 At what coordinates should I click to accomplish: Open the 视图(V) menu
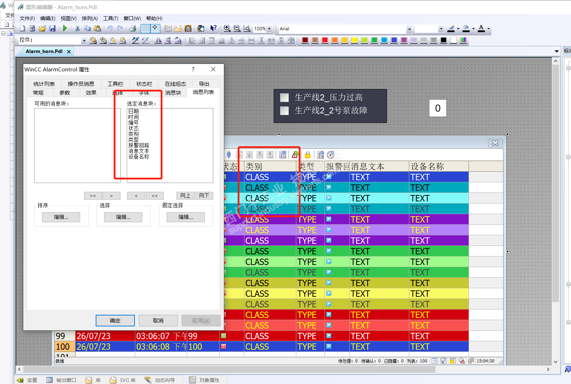tap(69, 18)
